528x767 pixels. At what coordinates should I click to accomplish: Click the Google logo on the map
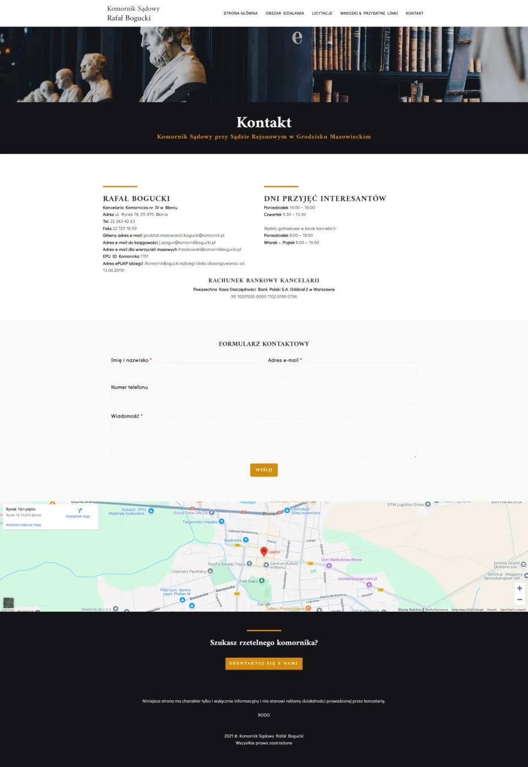point(264,604)
